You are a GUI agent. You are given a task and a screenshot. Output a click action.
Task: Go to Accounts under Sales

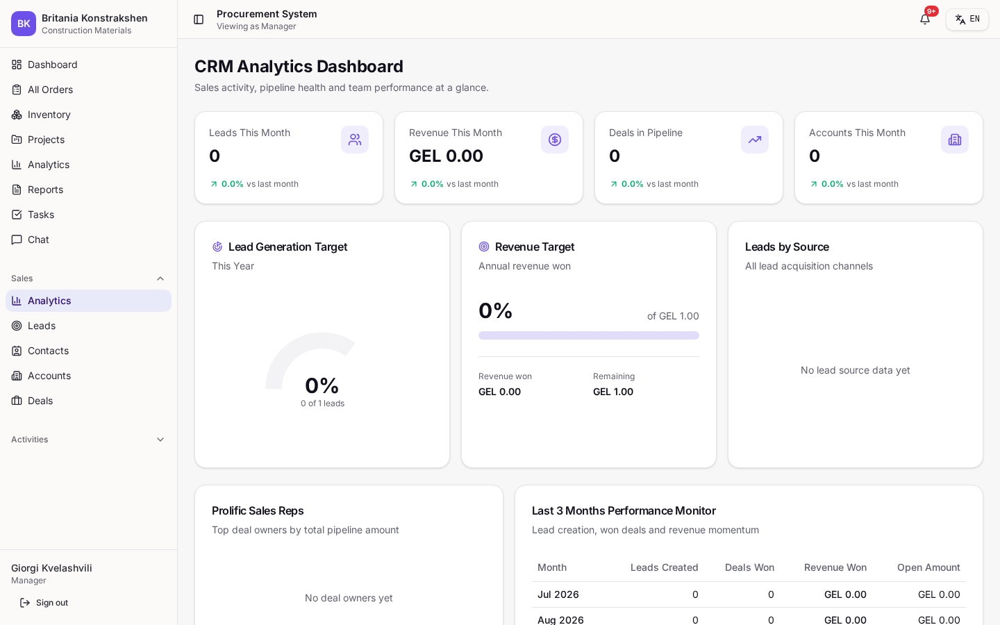[88, 376]
